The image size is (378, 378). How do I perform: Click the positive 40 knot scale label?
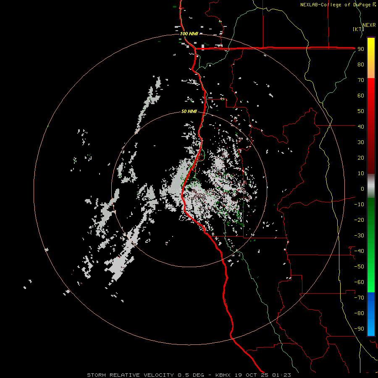(361, 127)
